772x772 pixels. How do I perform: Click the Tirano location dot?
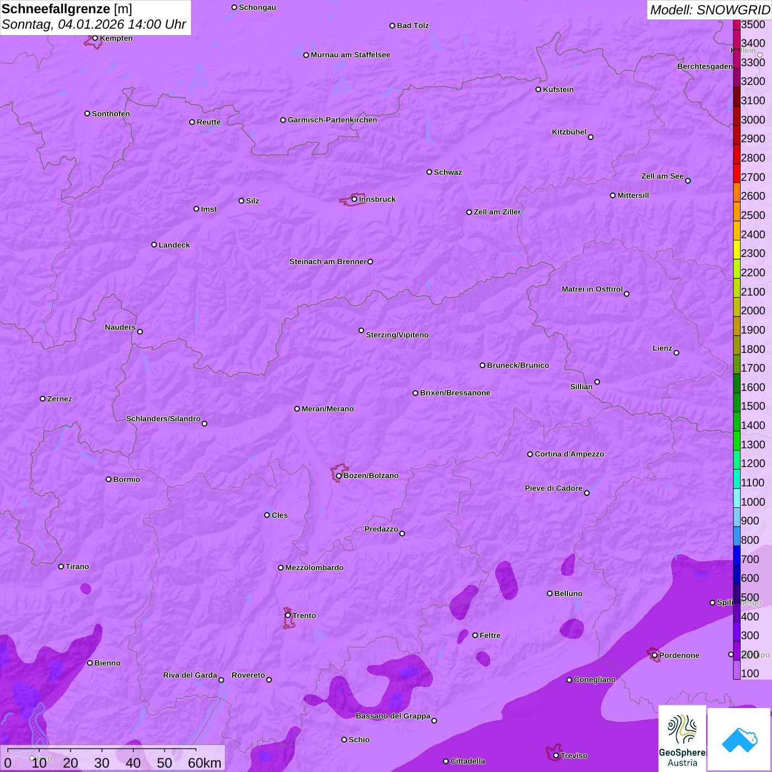(61, 566)
